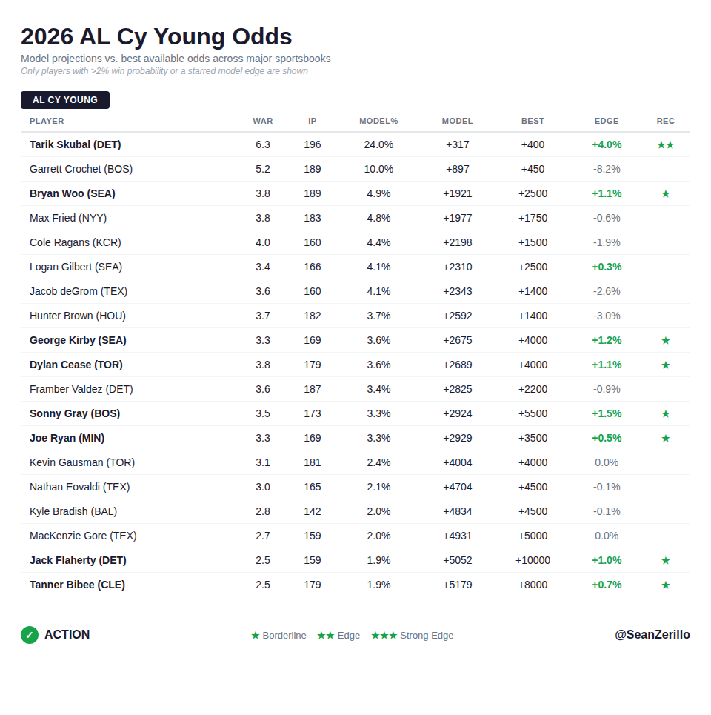Click the Garrett Crochet (BOS) player name
Viewport: 711px width, 715px height.
pyautogui.click(x=81, y=169)
